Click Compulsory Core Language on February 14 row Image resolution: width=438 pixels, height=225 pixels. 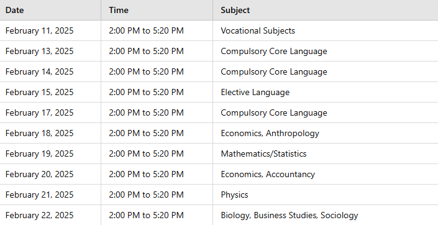pyautogui.click(x=326, y=71)
